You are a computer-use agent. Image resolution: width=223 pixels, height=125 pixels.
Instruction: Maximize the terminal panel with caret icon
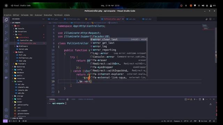(210, 99)
